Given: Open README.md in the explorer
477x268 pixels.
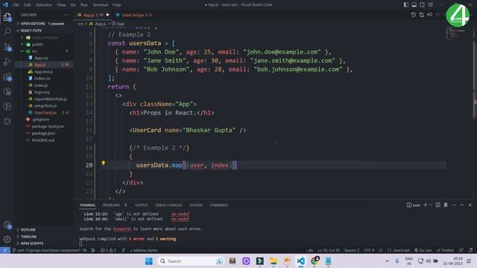Looking at the screenshot, I should point(43,140).
